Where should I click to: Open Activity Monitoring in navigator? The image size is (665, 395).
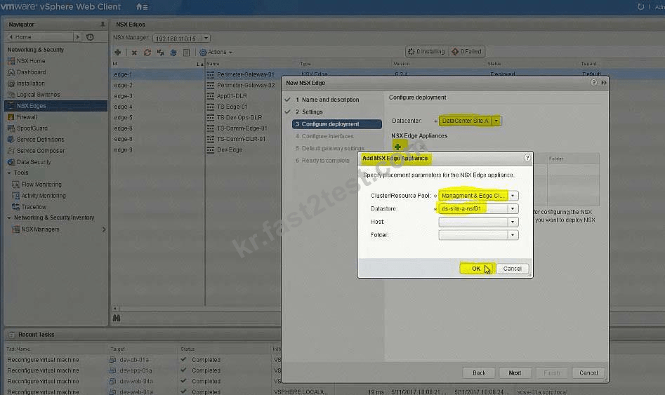(44, 196)
